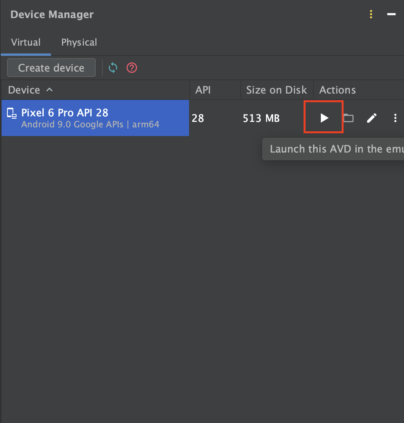
Task: Click the Actions column header
Action: pyautogui.click(x=359, y=90)
